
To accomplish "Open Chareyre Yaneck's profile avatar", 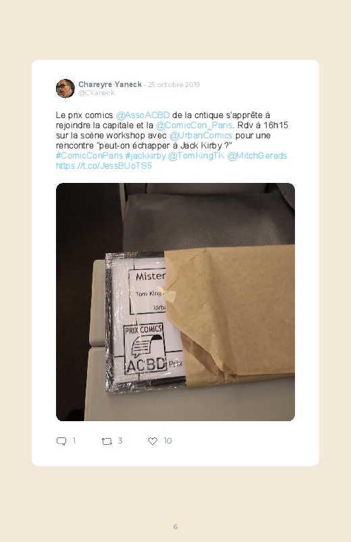I will 65,88.
